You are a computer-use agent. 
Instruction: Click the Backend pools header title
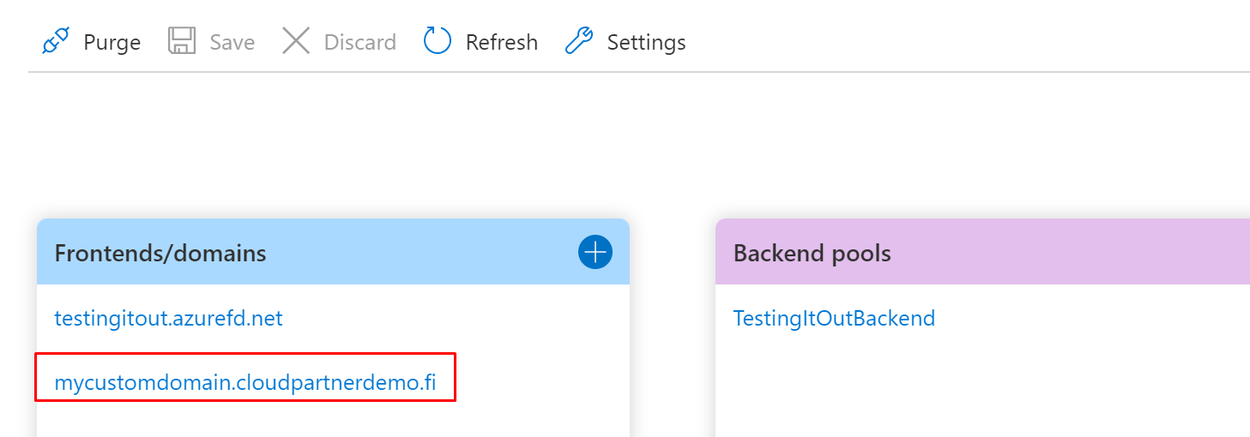[812, 254]
